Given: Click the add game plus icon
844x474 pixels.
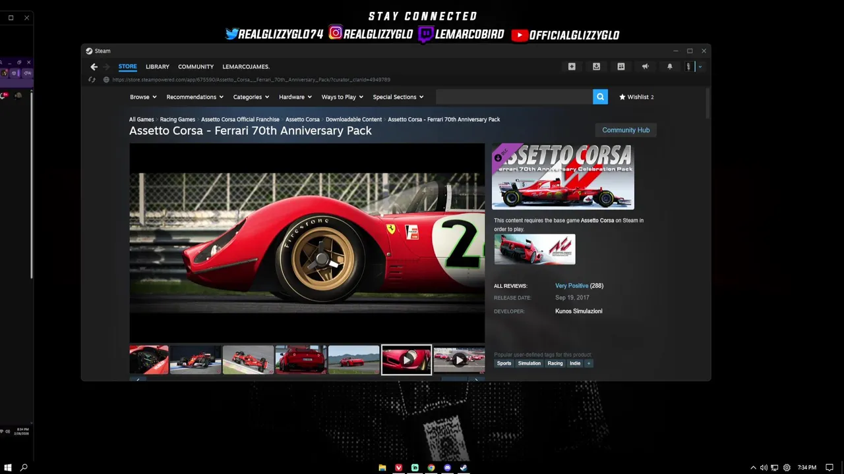Looking at the screenshot, I should tap(572, 66).
